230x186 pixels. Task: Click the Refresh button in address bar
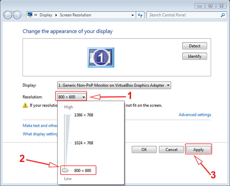tap(140, 15)
